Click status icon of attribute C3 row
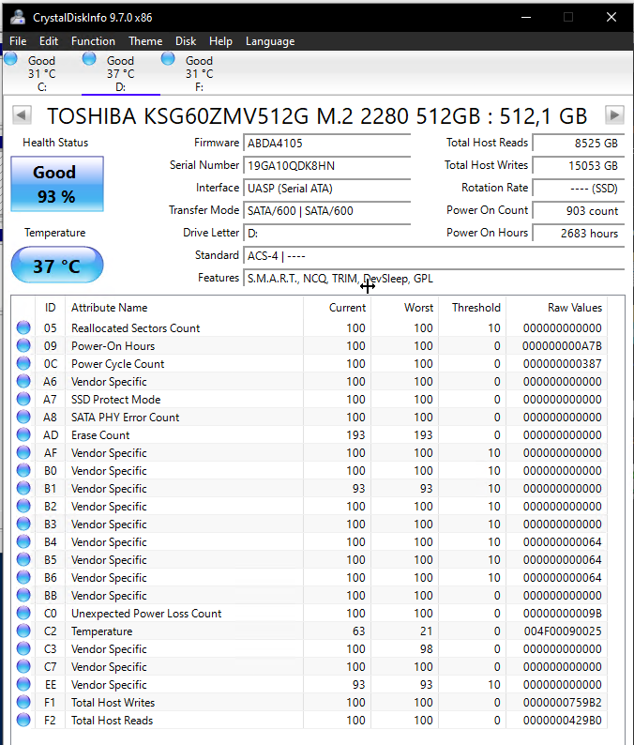The width and height of the screenshot is (634, 745). (x=23, y=648)
